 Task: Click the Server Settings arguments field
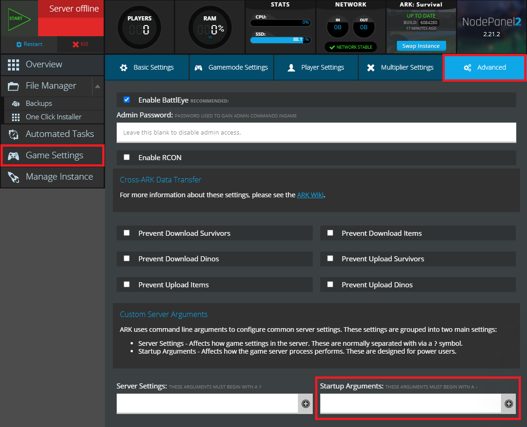207,403
